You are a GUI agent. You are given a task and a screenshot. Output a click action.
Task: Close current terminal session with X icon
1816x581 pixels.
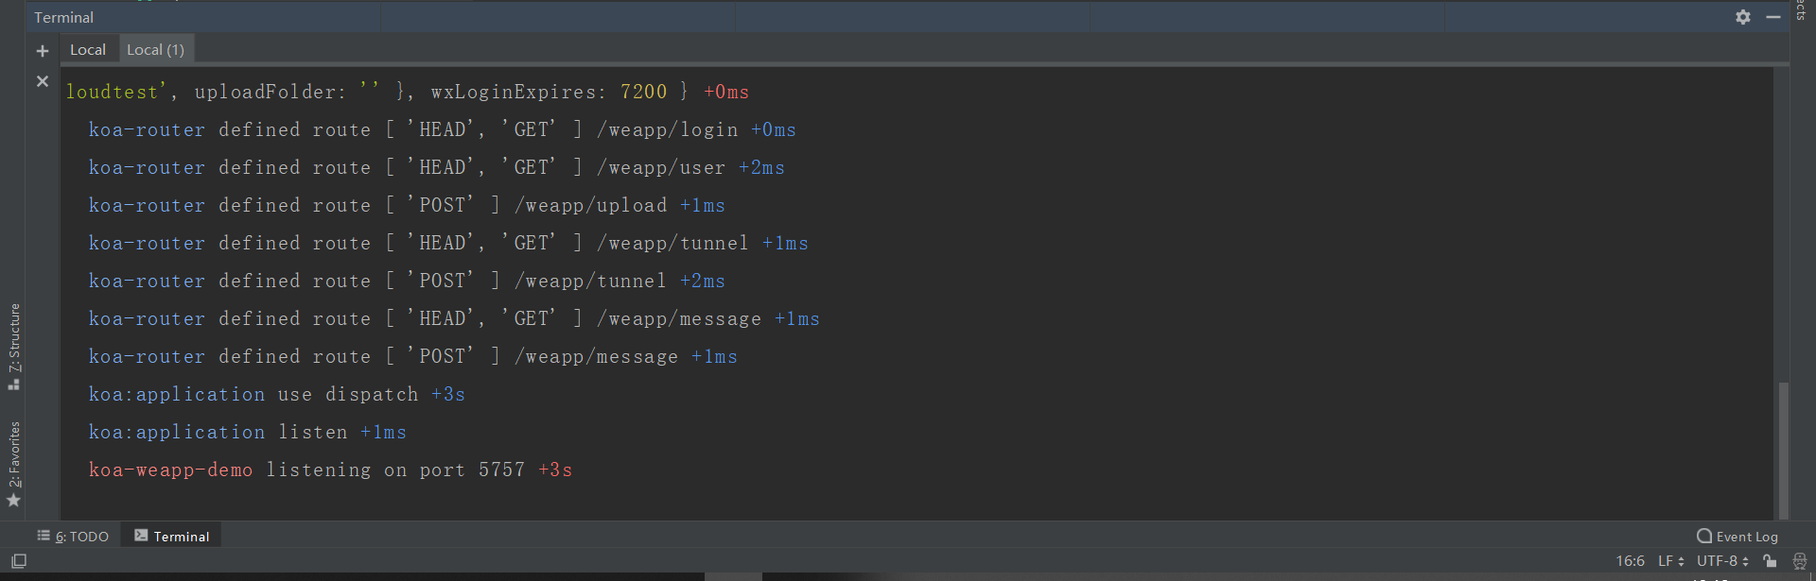tap(43, 82)
